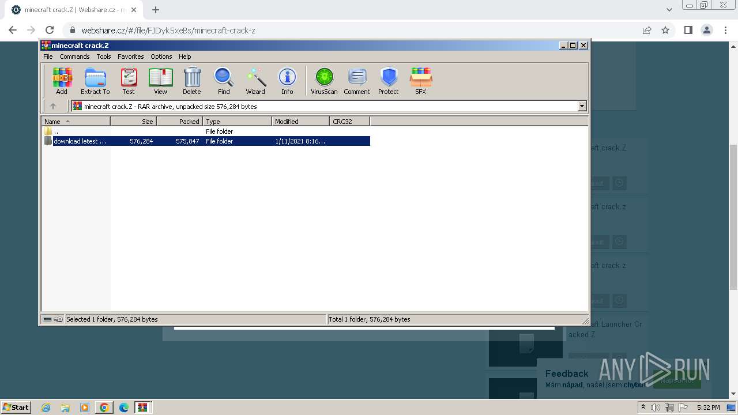The height and width of the screenshot is (415, 738).
Task: Click the SFX toolbar icon
Action: [421, 81]
